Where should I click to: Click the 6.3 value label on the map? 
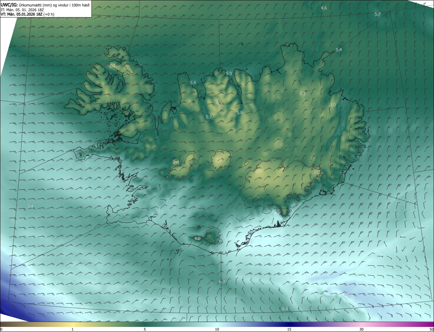click(x=222, y=282)
